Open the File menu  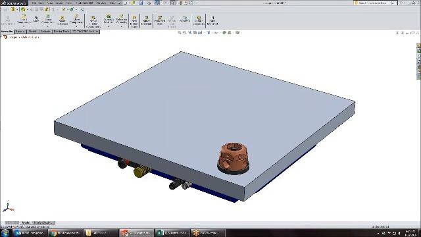(34, 3)
